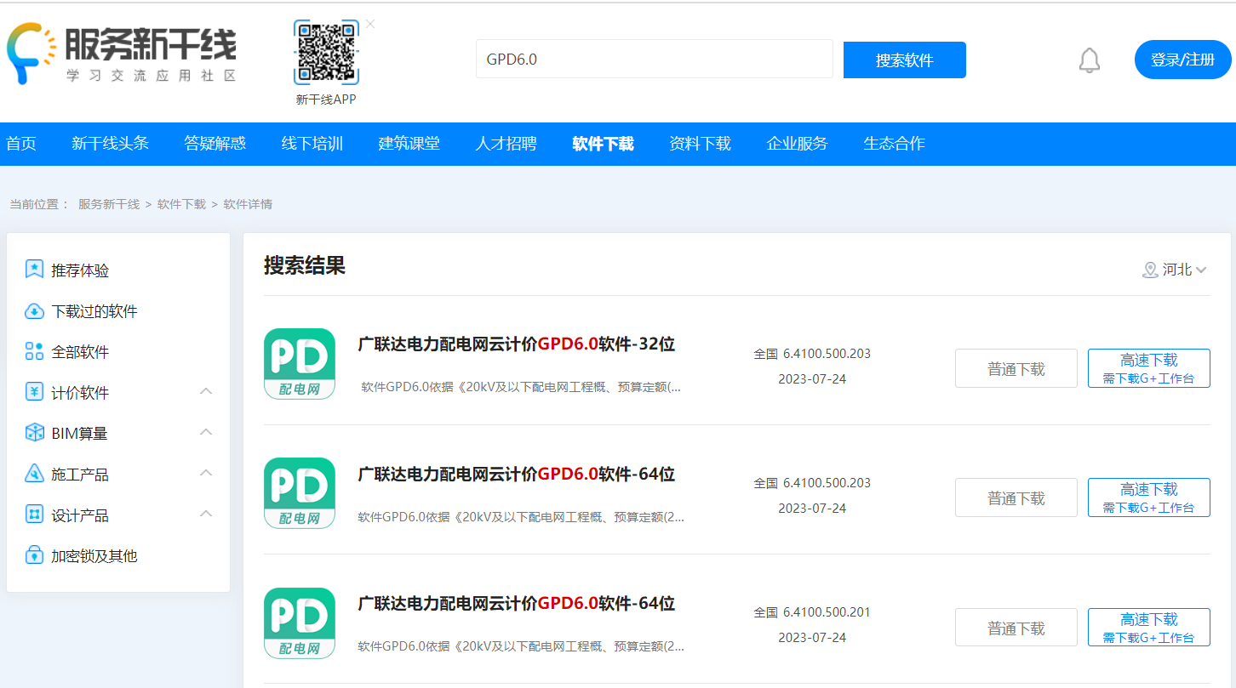The width and height of the screenshot is (1236, 688).
Task: Click the PD icon of the 6.4100.500.203 64位 result
Action: tap(300, 493)
